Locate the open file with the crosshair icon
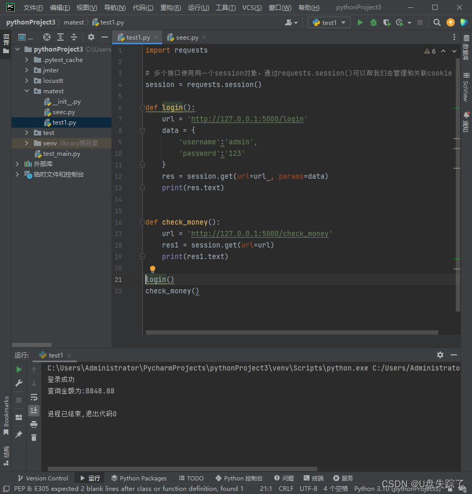The image size is (472, 494). click(47, 37)
